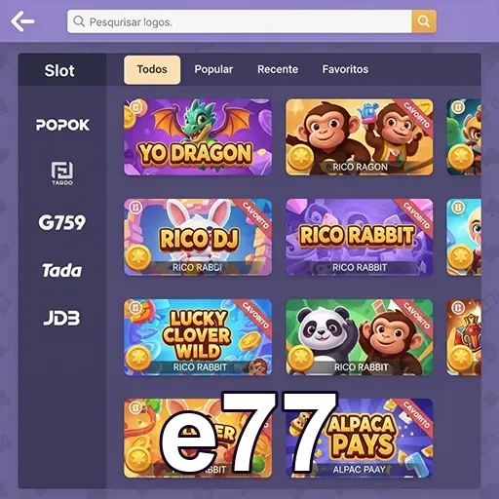The width and height of the screenshot is (499, 499).
Task: Choose the Tada provider logo
Action: point(61,270)
